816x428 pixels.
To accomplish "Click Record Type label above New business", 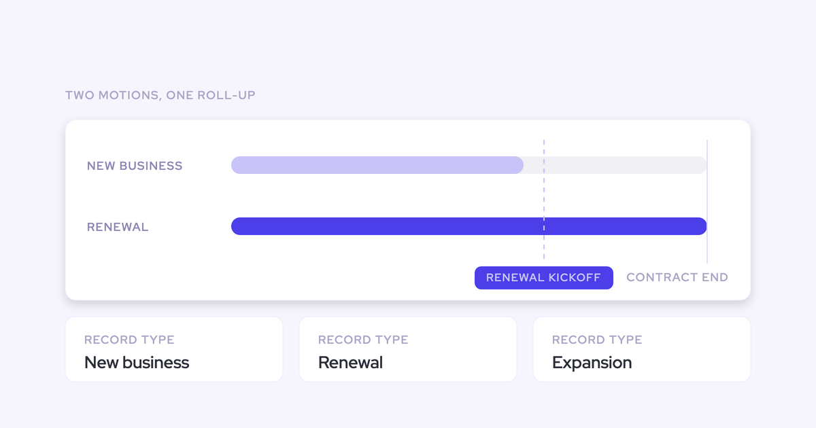I will click(129, 340).
